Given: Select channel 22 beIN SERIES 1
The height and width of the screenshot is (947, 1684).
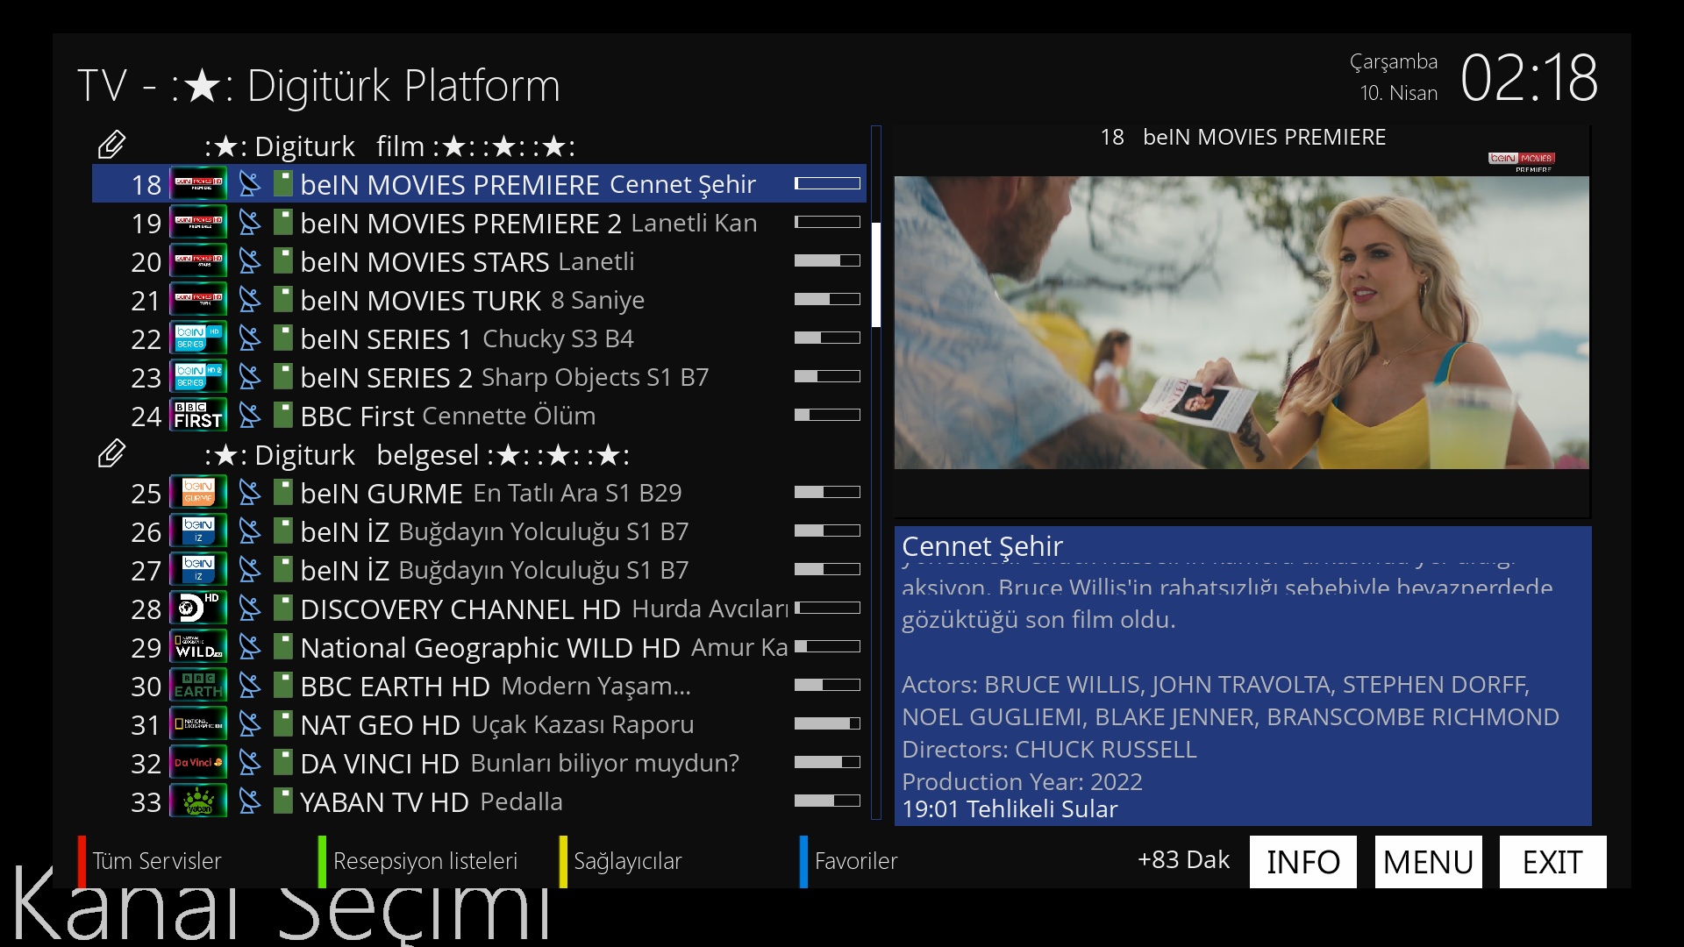Looking at the screenshot, I should click(479, 338).
